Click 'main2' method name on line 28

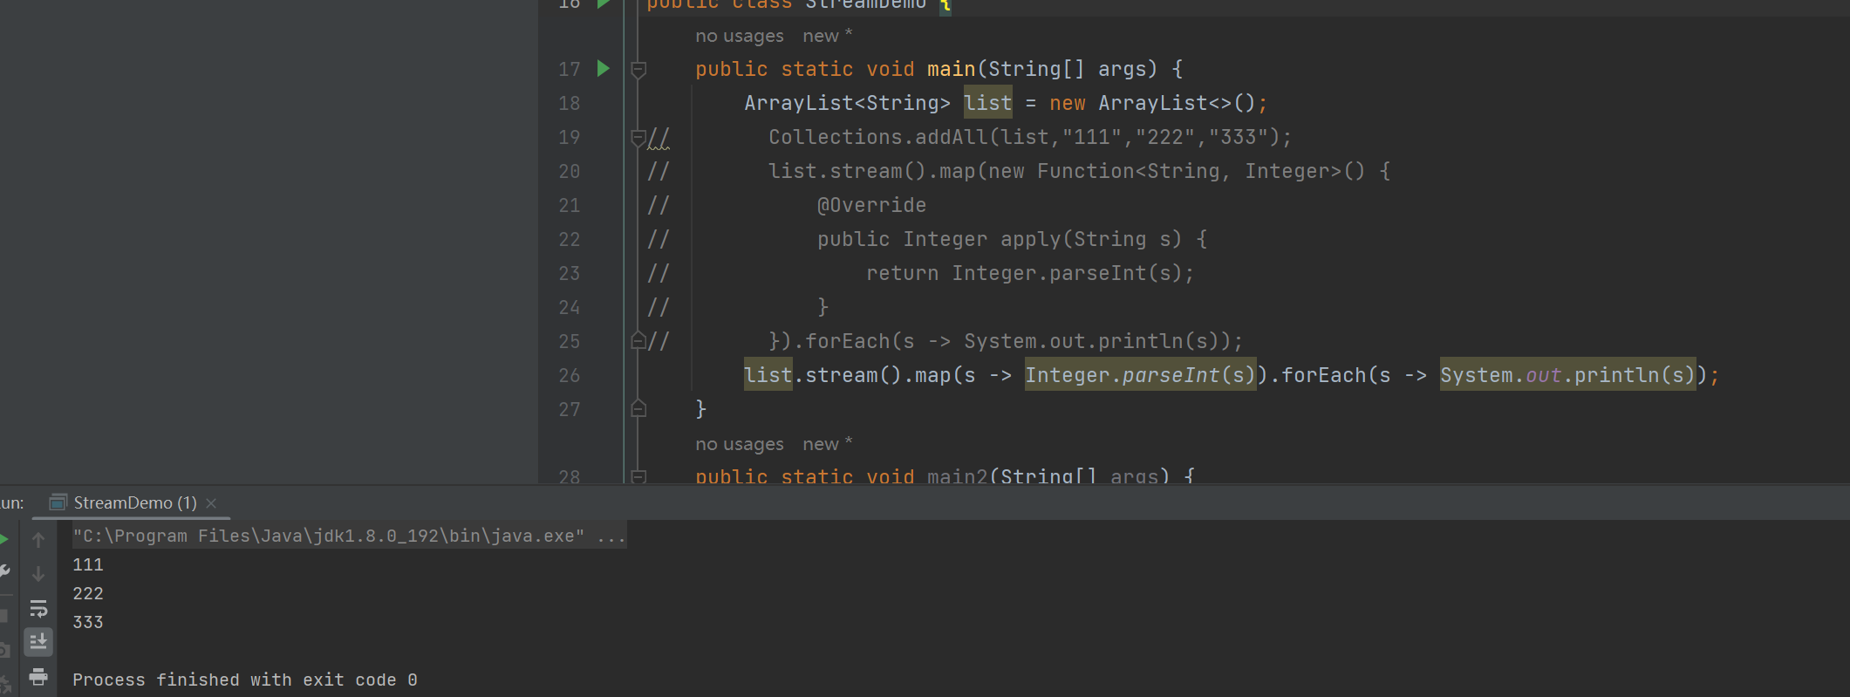point(958,476)
